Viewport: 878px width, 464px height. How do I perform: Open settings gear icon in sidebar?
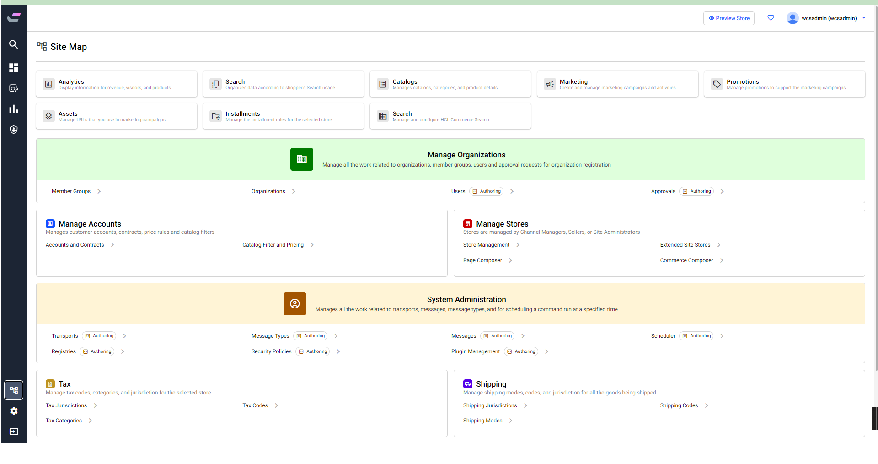click(14, 411)
